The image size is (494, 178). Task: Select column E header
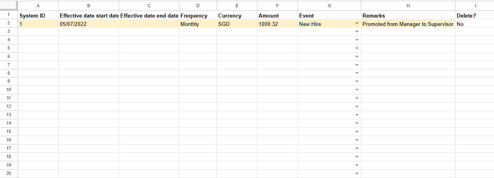(237, 6)
